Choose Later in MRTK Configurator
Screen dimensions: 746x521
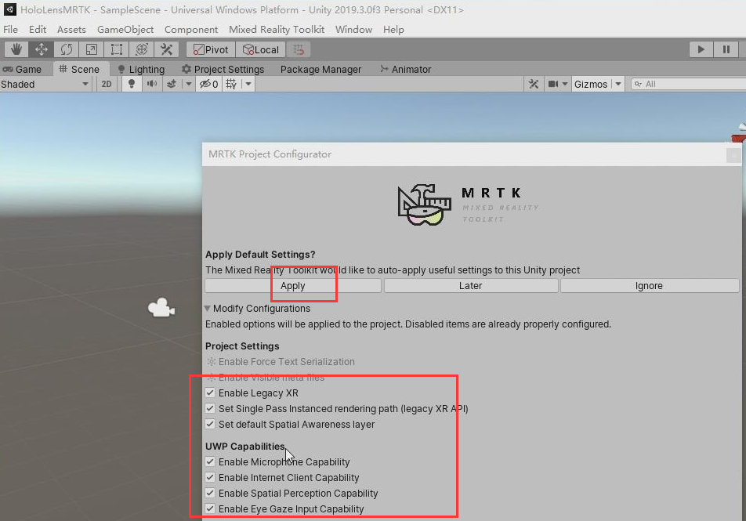tap(470, 286)
